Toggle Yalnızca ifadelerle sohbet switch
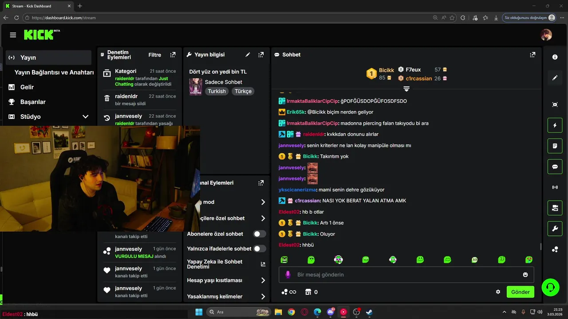This screenshot has width=568, height=319. click(x=260, y=249)
